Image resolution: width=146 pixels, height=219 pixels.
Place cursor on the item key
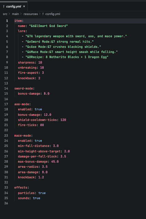coord(18,21)
